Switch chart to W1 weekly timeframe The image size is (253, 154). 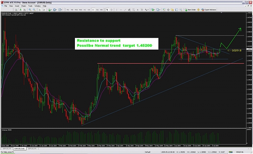pos(97,10)
